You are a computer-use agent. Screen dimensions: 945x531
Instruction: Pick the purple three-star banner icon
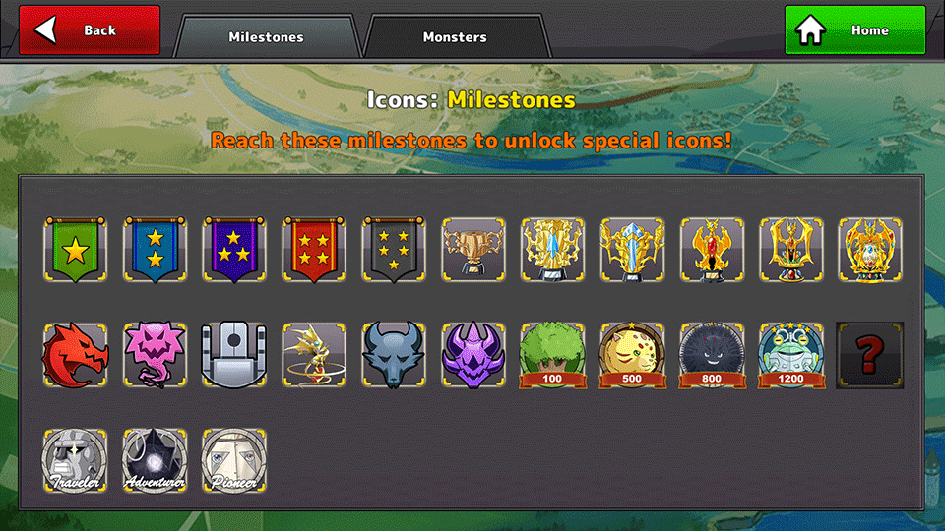point(234,250)
